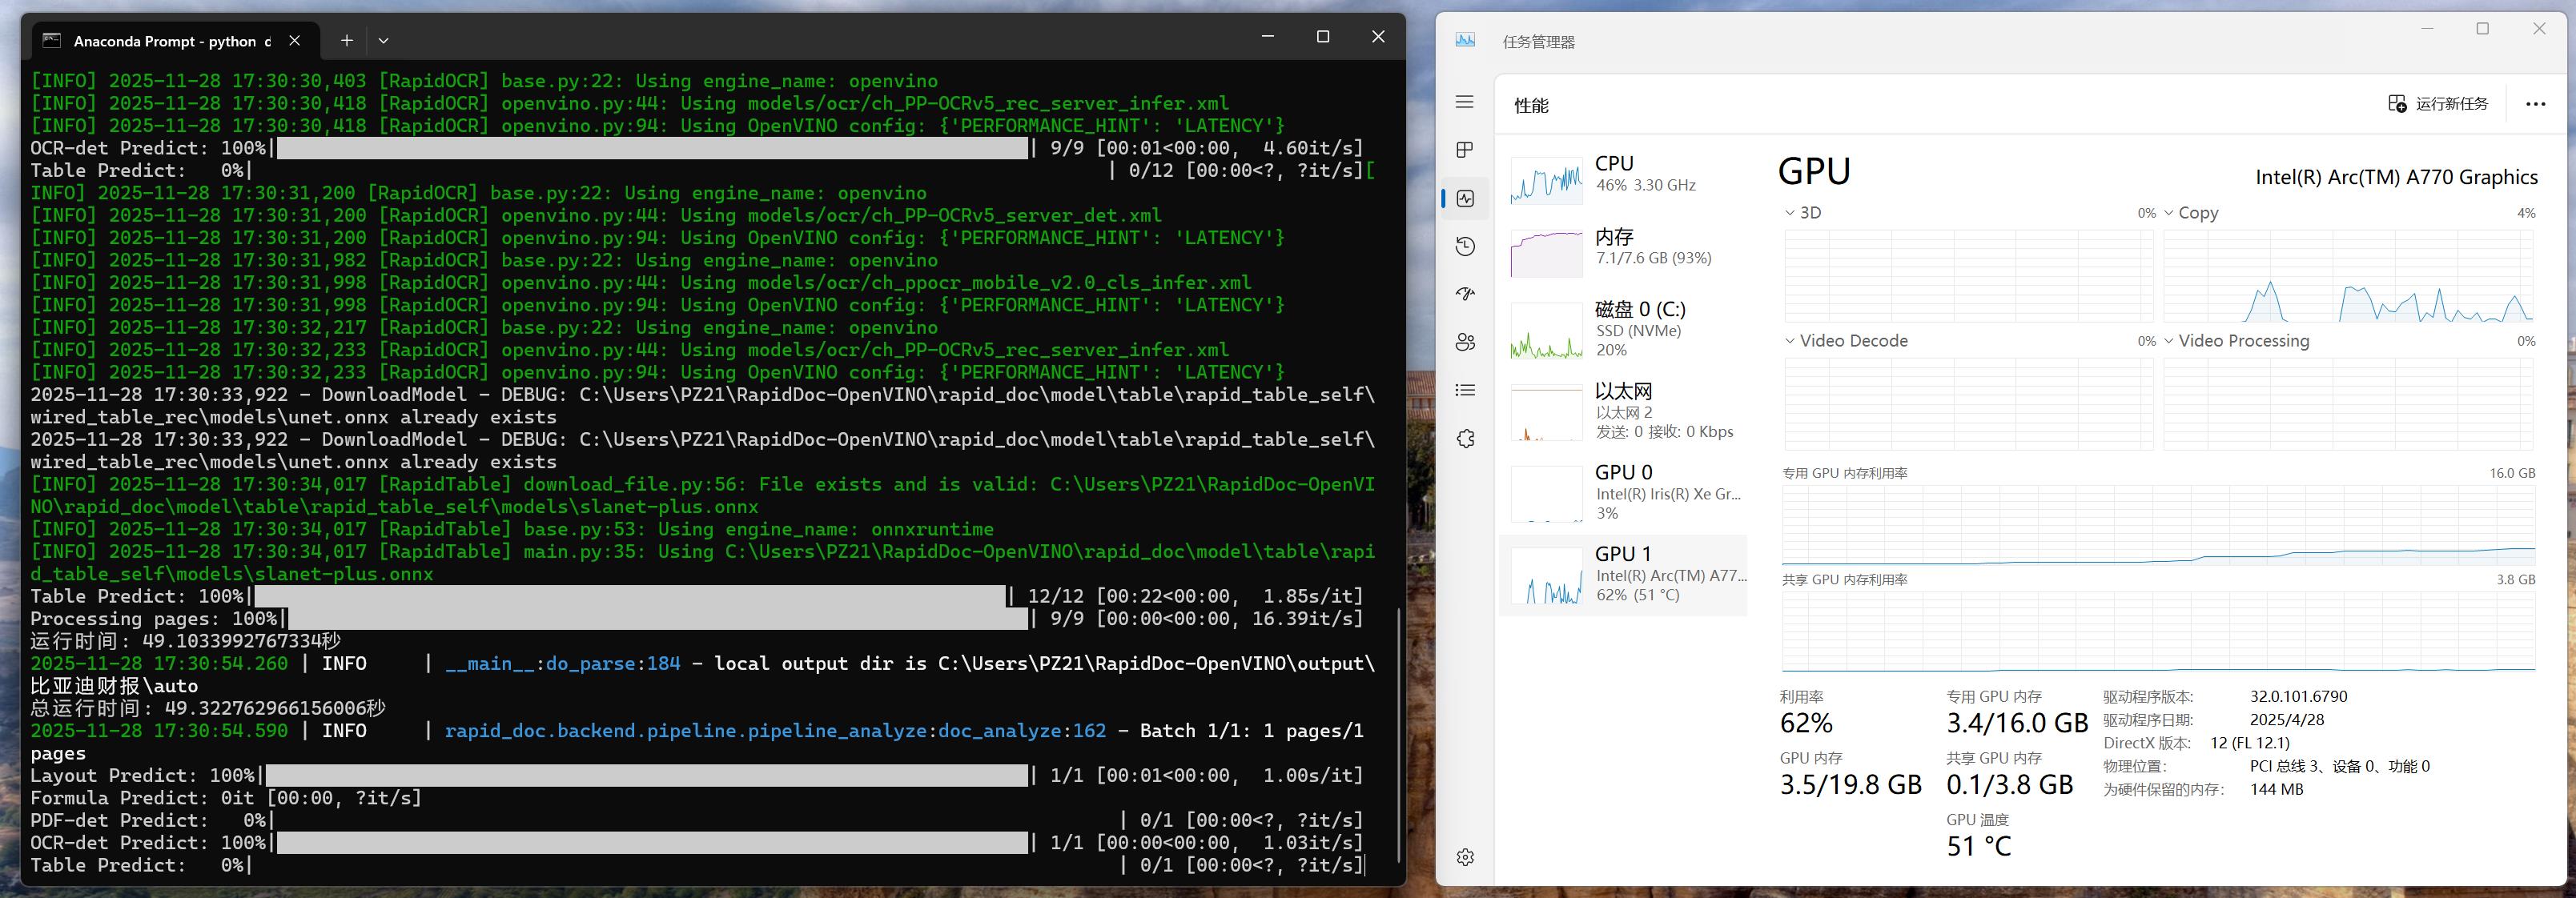The image size is (2576, 898).
Task: Expand the Video Processing graph dropdown
Action: click(x=2169, y=341)
